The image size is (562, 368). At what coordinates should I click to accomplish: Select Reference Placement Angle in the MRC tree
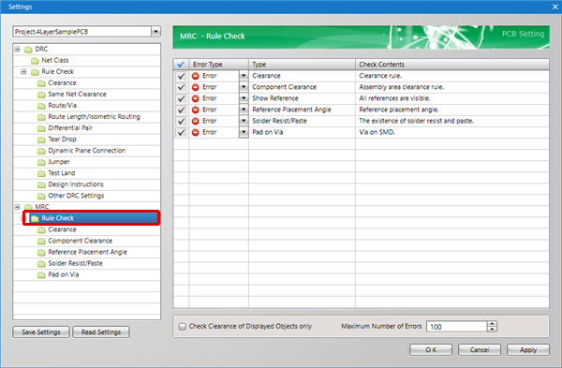tap(87, 252)
